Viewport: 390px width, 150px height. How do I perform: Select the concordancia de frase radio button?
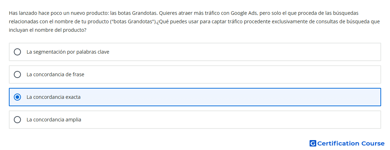[x=17, y=74]
